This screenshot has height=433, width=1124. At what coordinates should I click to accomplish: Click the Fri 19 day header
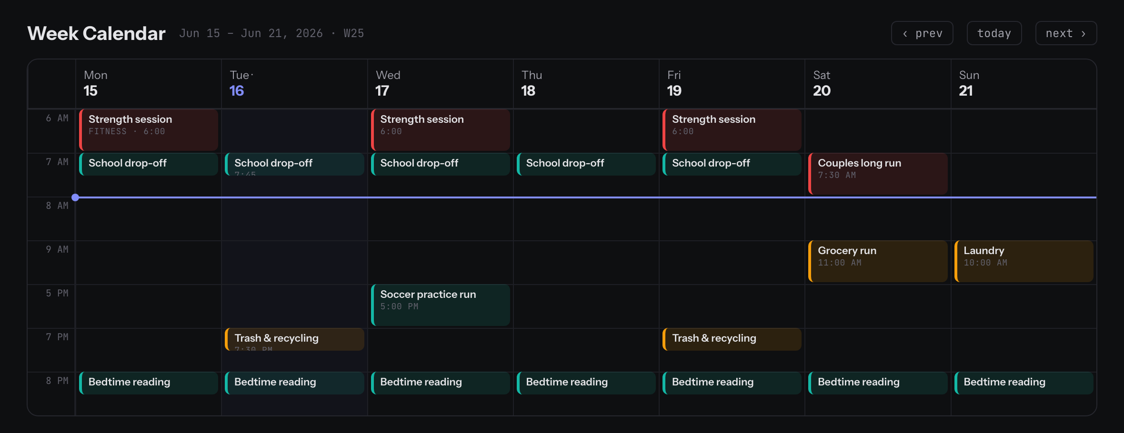pyautogui.click(x=732, y=84)
